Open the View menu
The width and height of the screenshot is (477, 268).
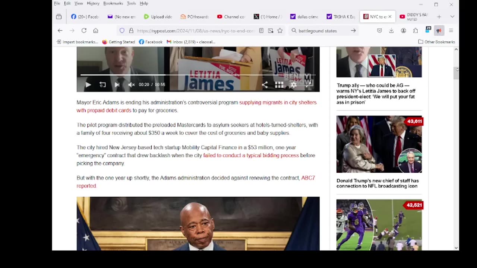click(x=79, y=3)
